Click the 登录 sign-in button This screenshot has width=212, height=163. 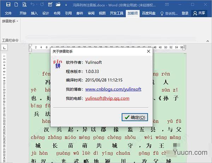(185, 13)
